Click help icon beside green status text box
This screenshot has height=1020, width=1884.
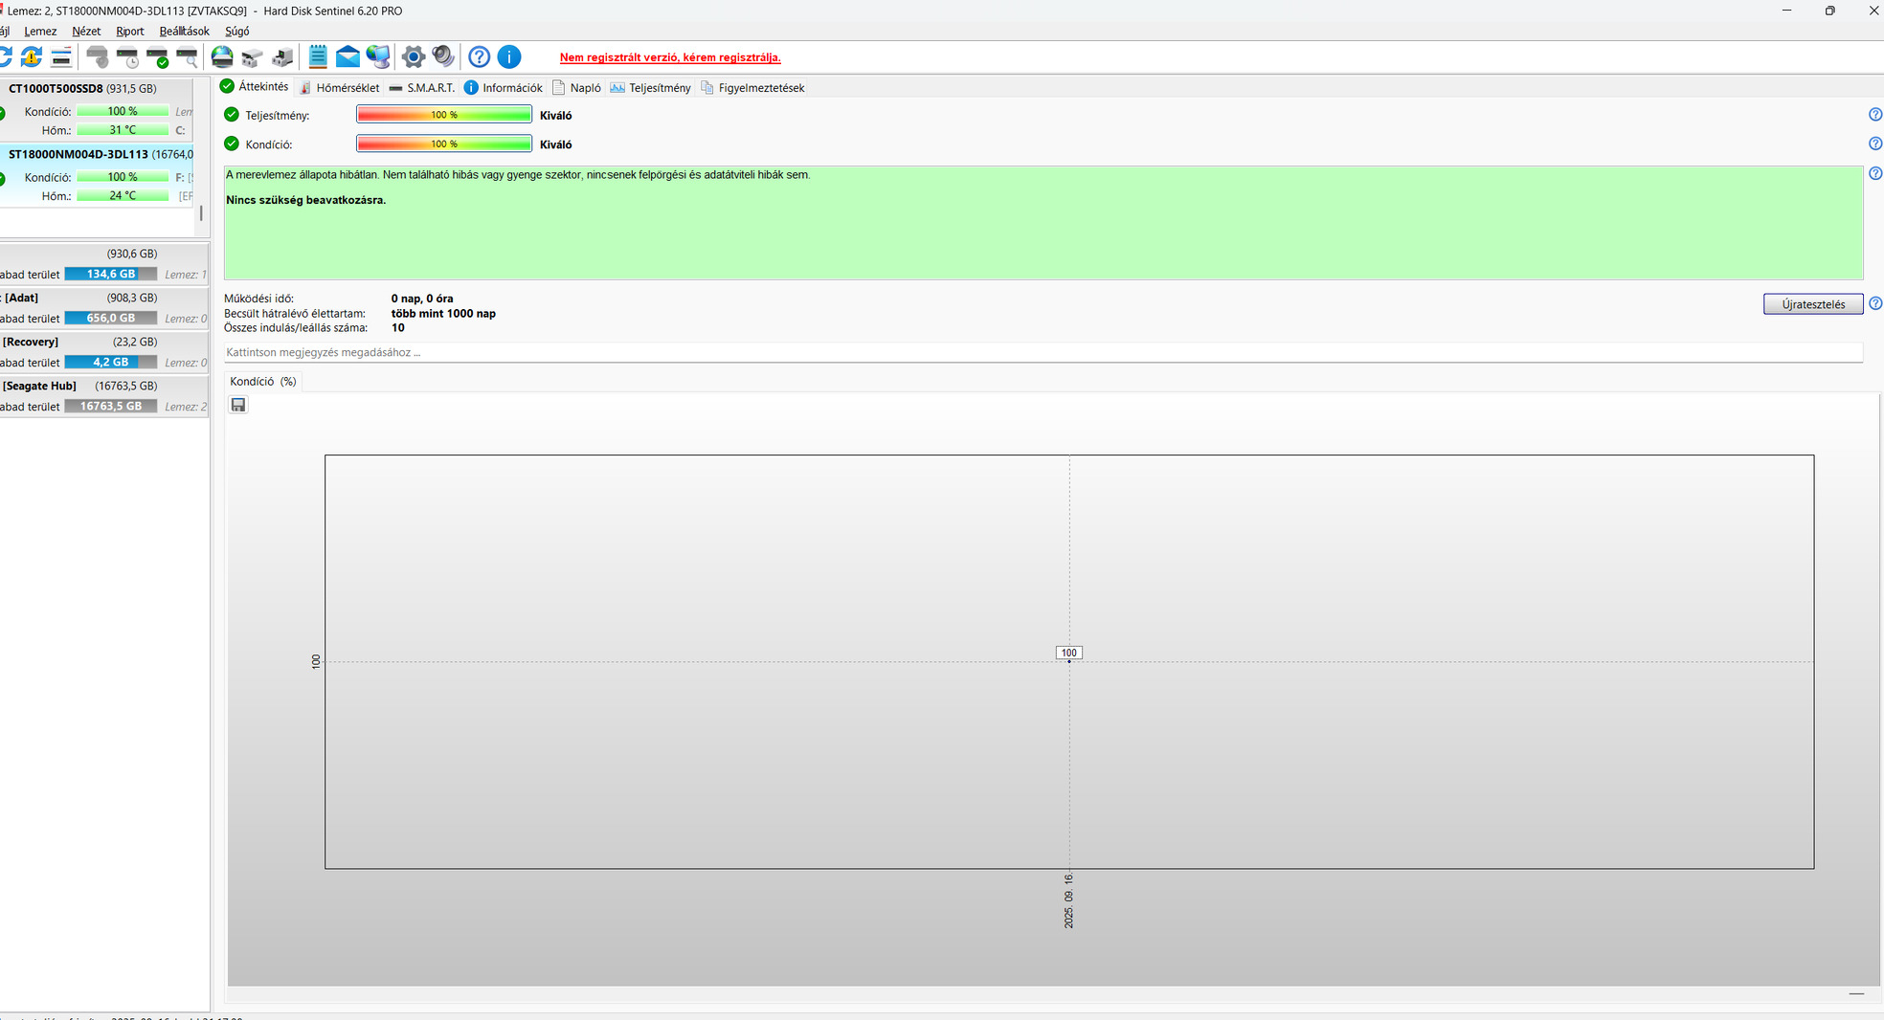pyautogui.click(x=1874, y=173)
